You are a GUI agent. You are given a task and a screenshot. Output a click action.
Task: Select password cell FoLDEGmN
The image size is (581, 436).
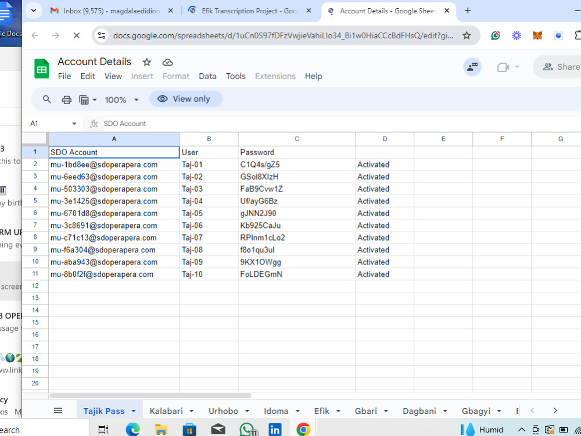pyautogui.click(x=297, y=274)
